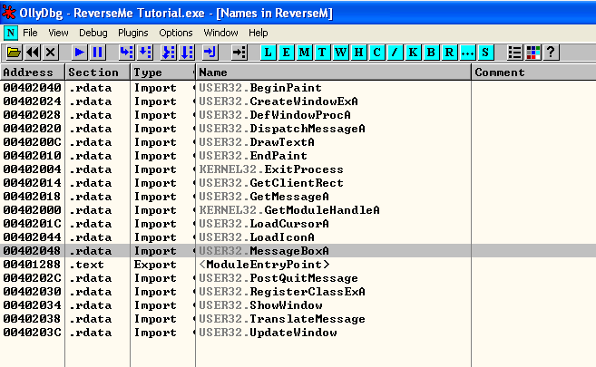
Task: Click the Close program X icon
Action: click(x=50, y=52)
